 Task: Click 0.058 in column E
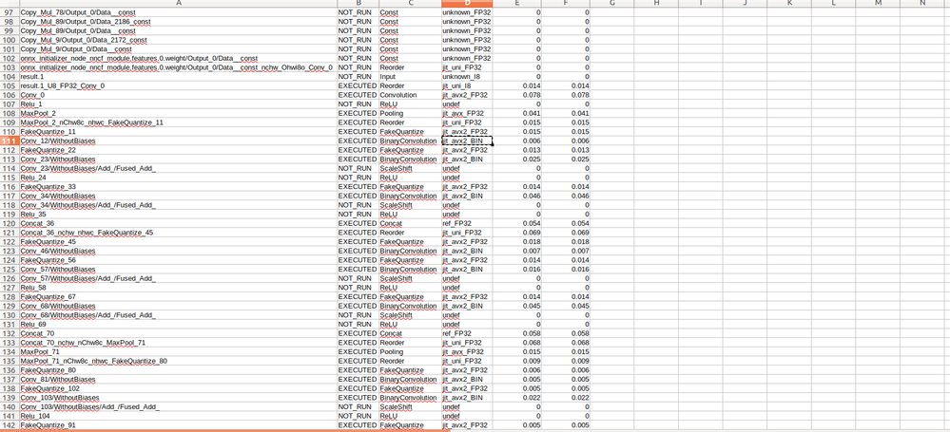tap(516, 333)
